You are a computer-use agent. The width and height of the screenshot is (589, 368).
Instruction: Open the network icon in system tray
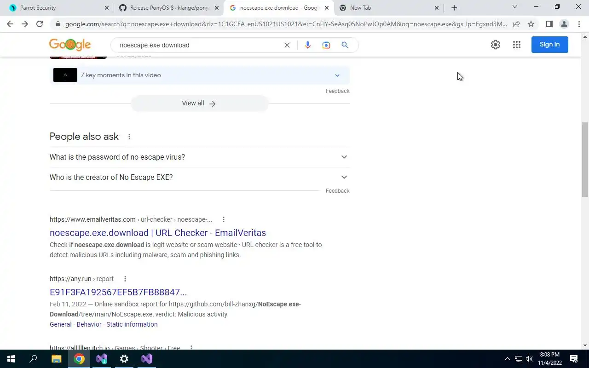coord(519,359)
